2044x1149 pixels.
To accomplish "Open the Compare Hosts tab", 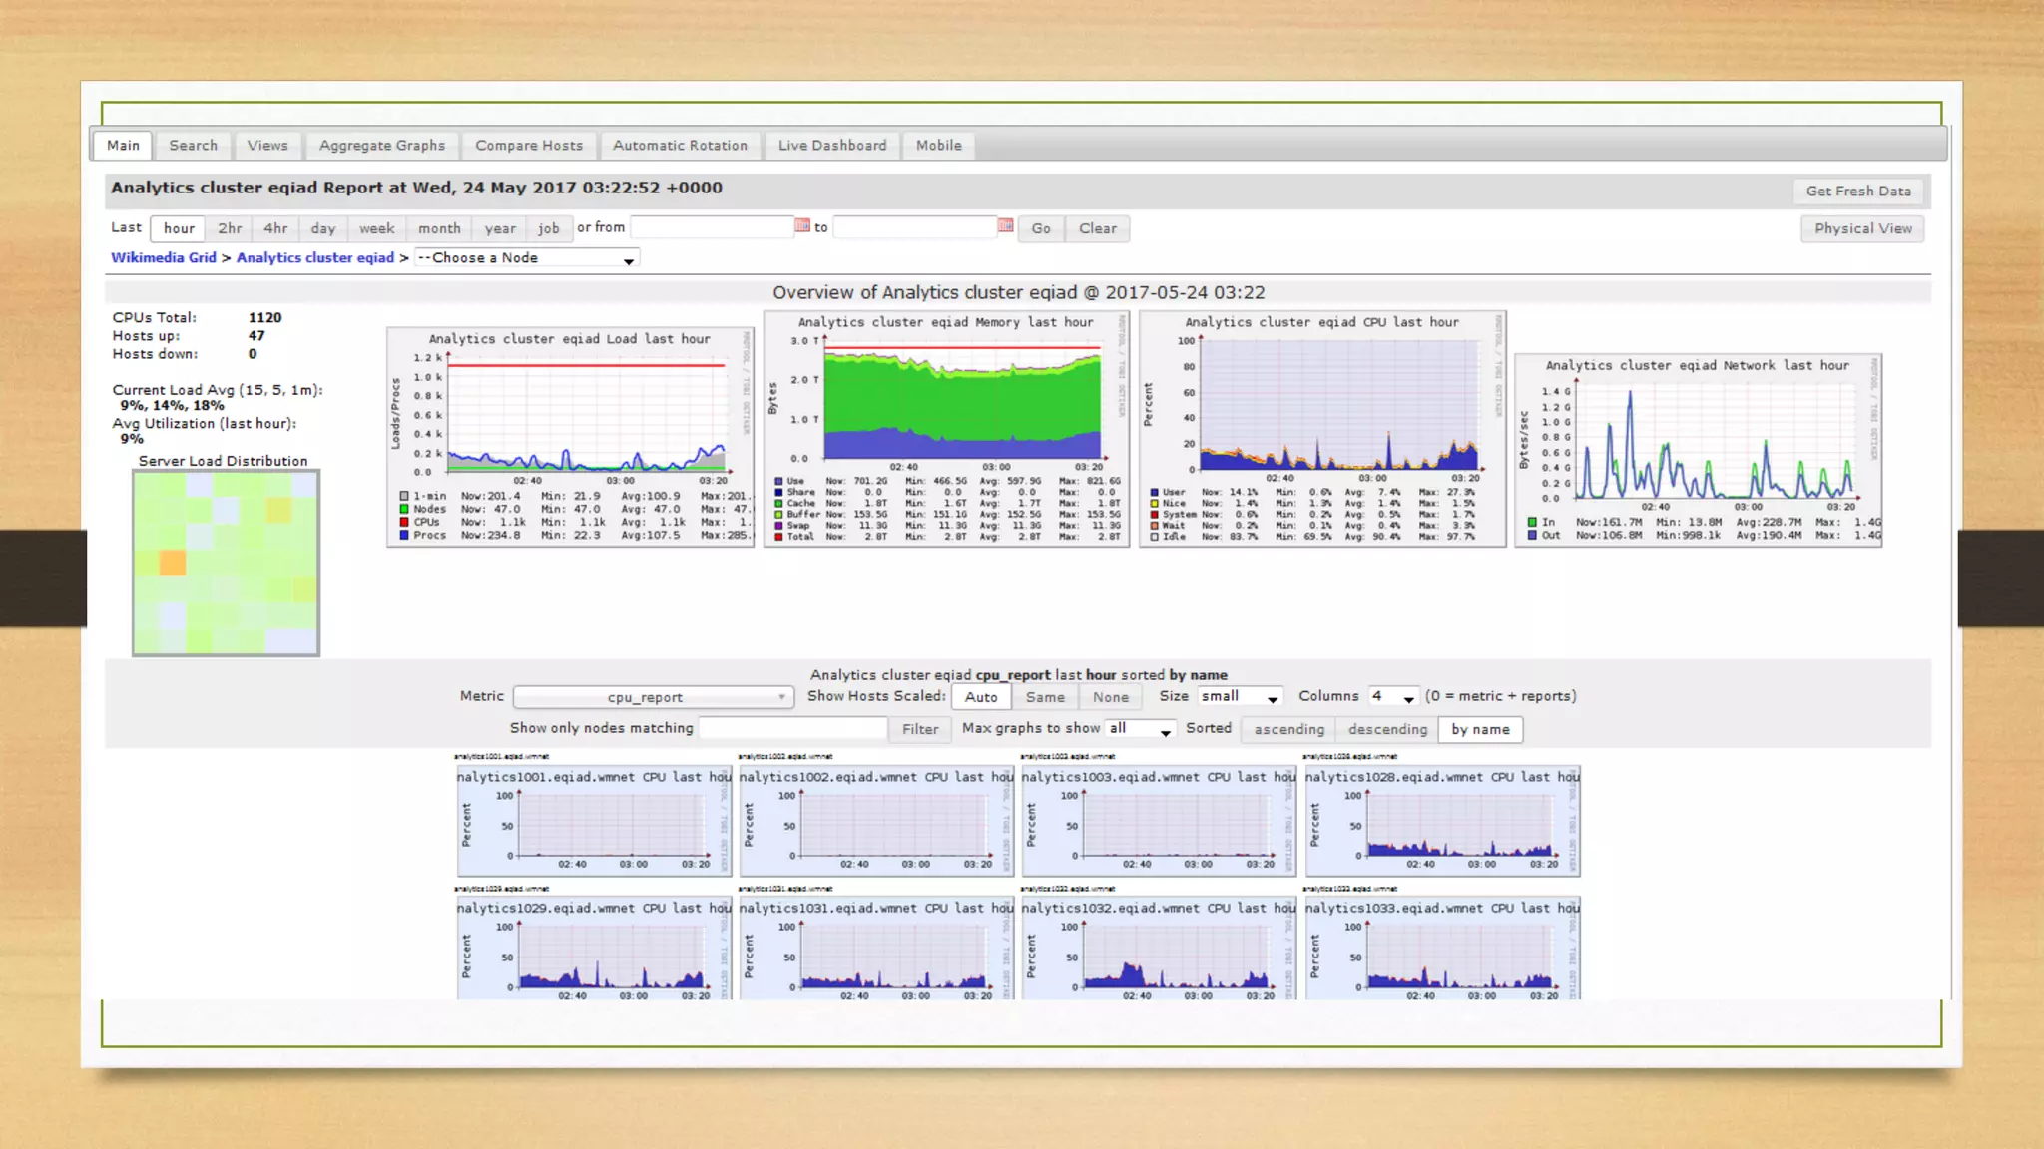I will (x=529, y=146).
